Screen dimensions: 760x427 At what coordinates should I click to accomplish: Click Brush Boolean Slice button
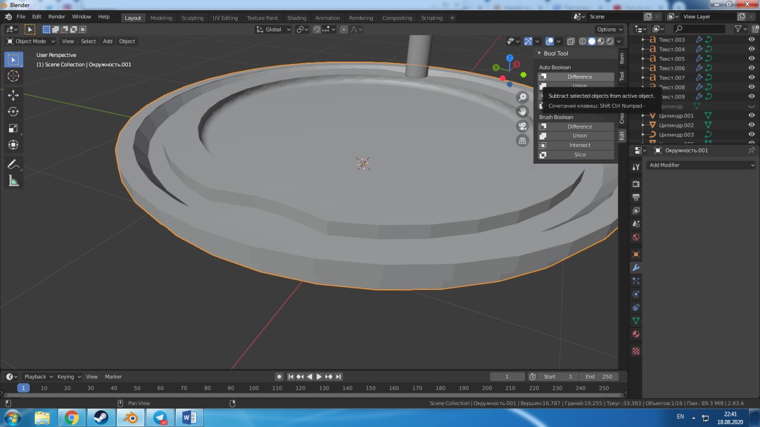(x=576, y=155)
